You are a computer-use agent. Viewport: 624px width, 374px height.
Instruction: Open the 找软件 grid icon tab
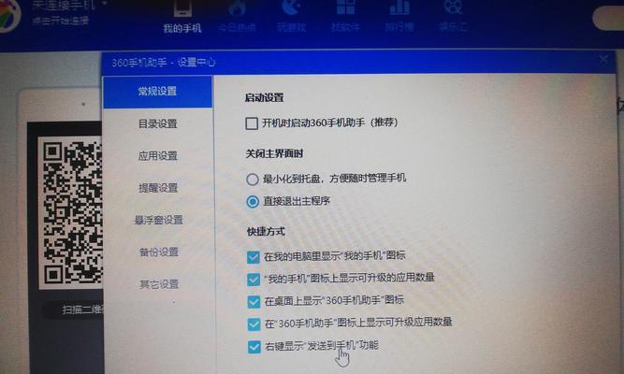pos(345,17)
